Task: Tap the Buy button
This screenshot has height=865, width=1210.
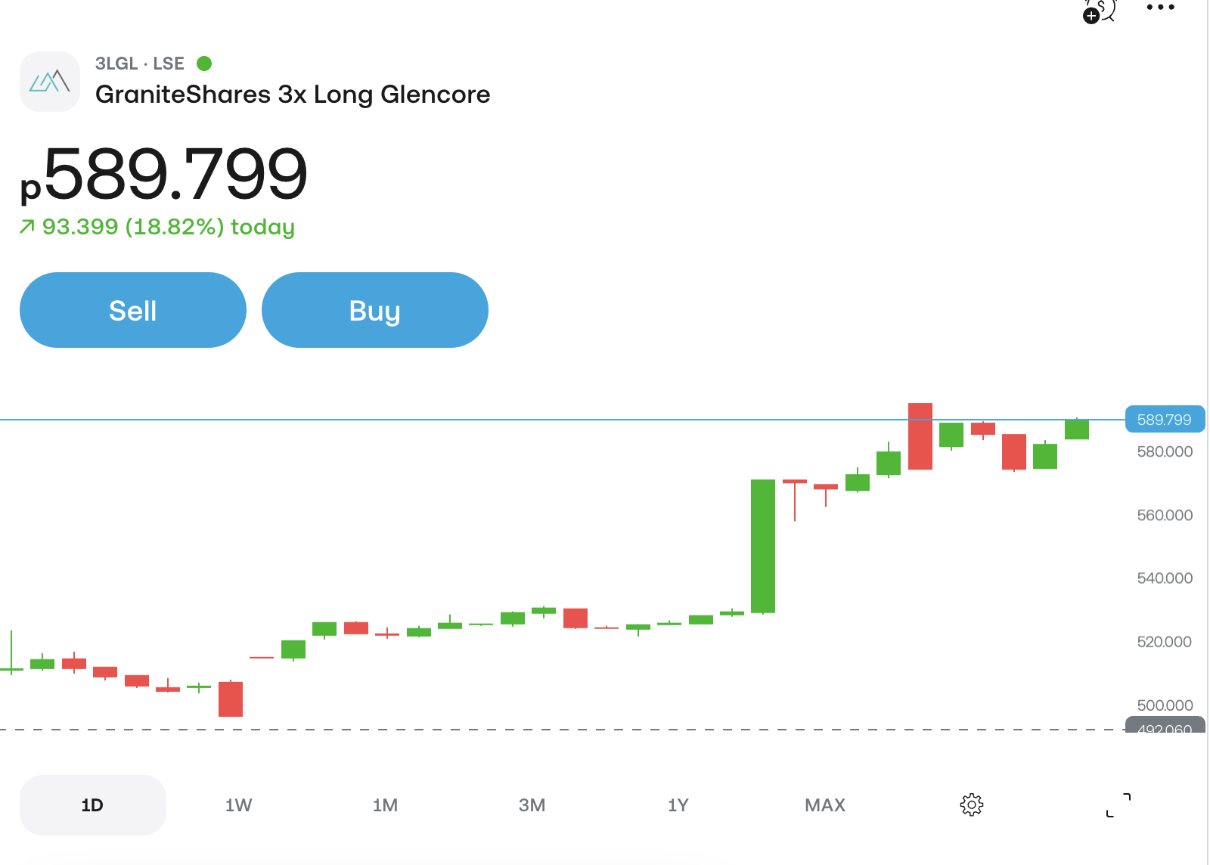Action: pos(375,310)
